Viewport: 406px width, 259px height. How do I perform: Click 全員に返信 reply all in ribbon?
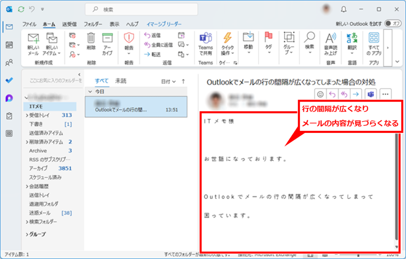tap(159, 45)
